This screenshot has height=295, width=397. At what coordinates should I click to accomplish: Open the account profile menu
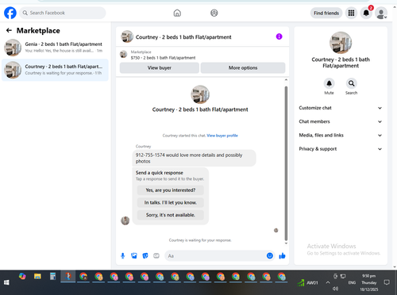pyautogui.click(x=381, y=13)
